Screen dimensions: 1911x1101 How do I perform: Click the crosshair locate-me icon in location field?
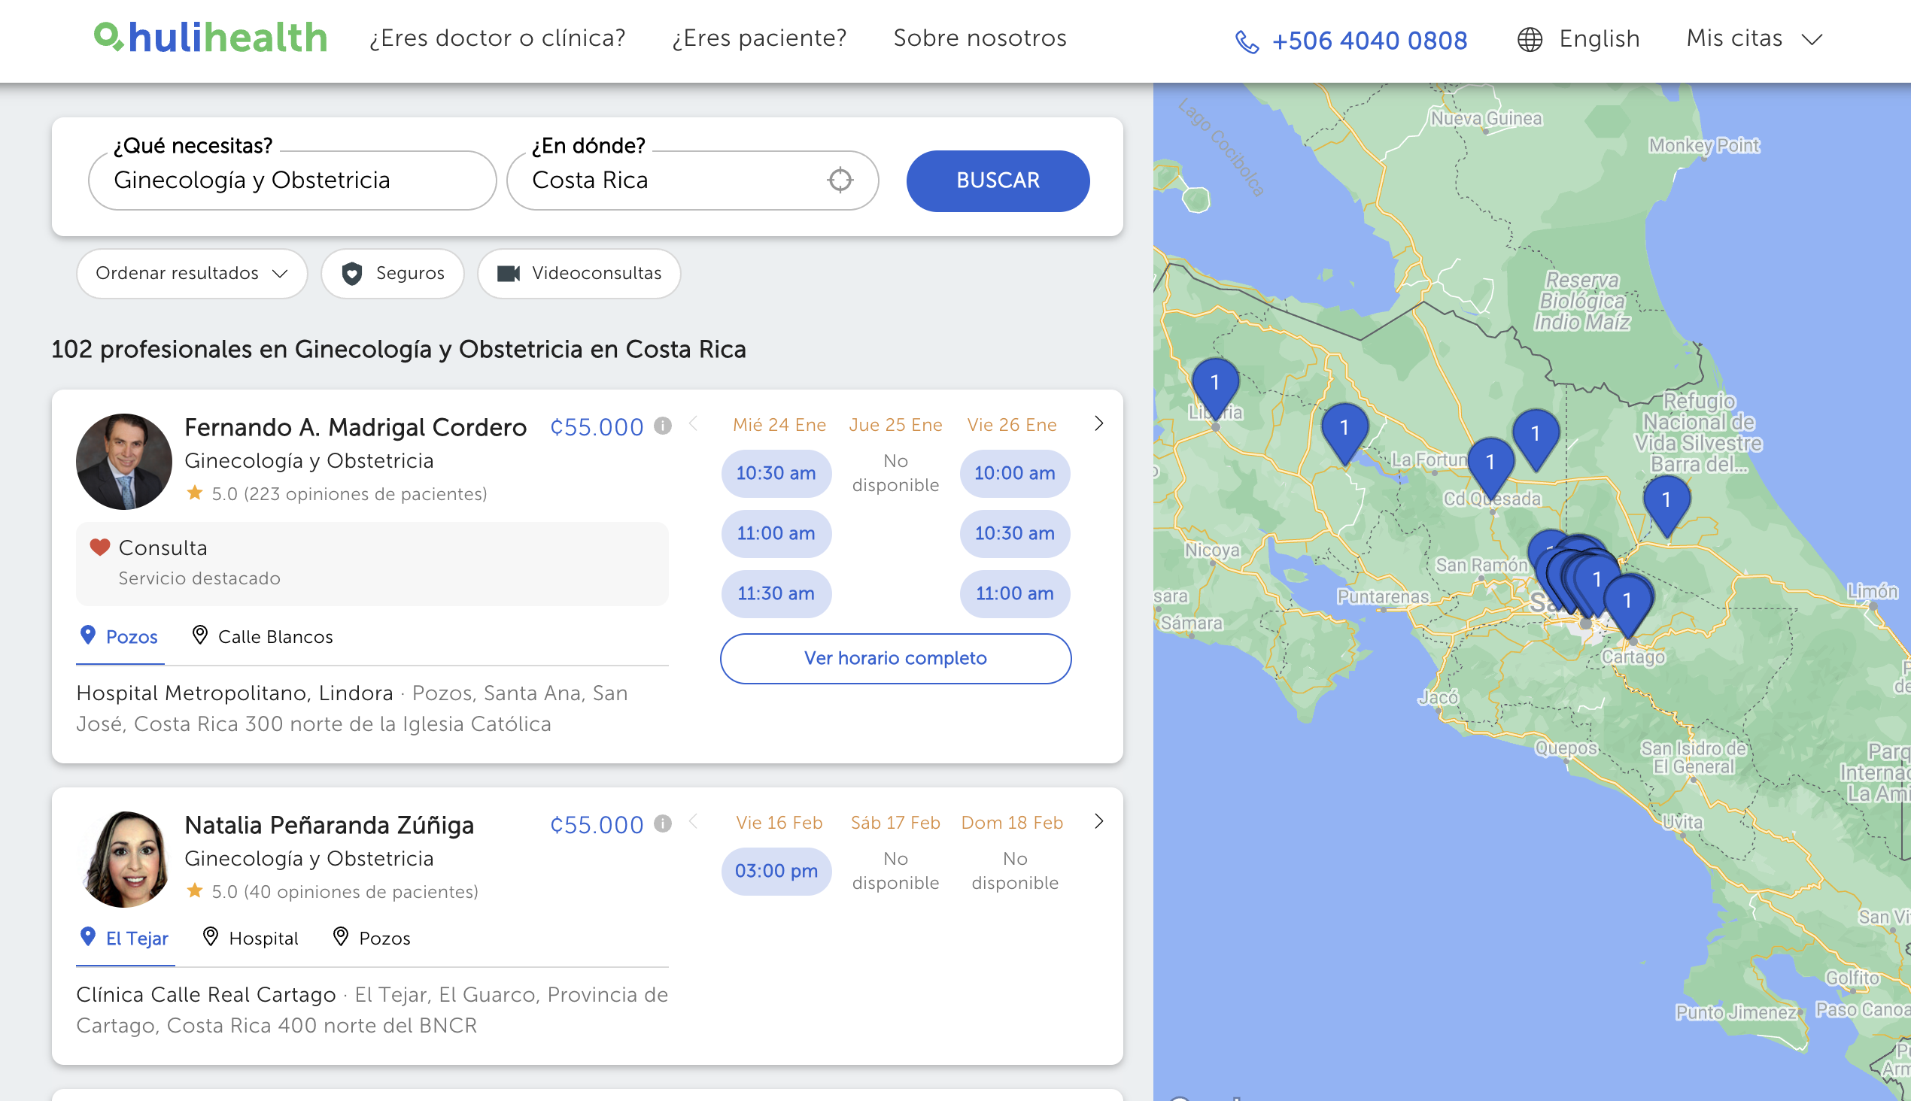[840, 180]
